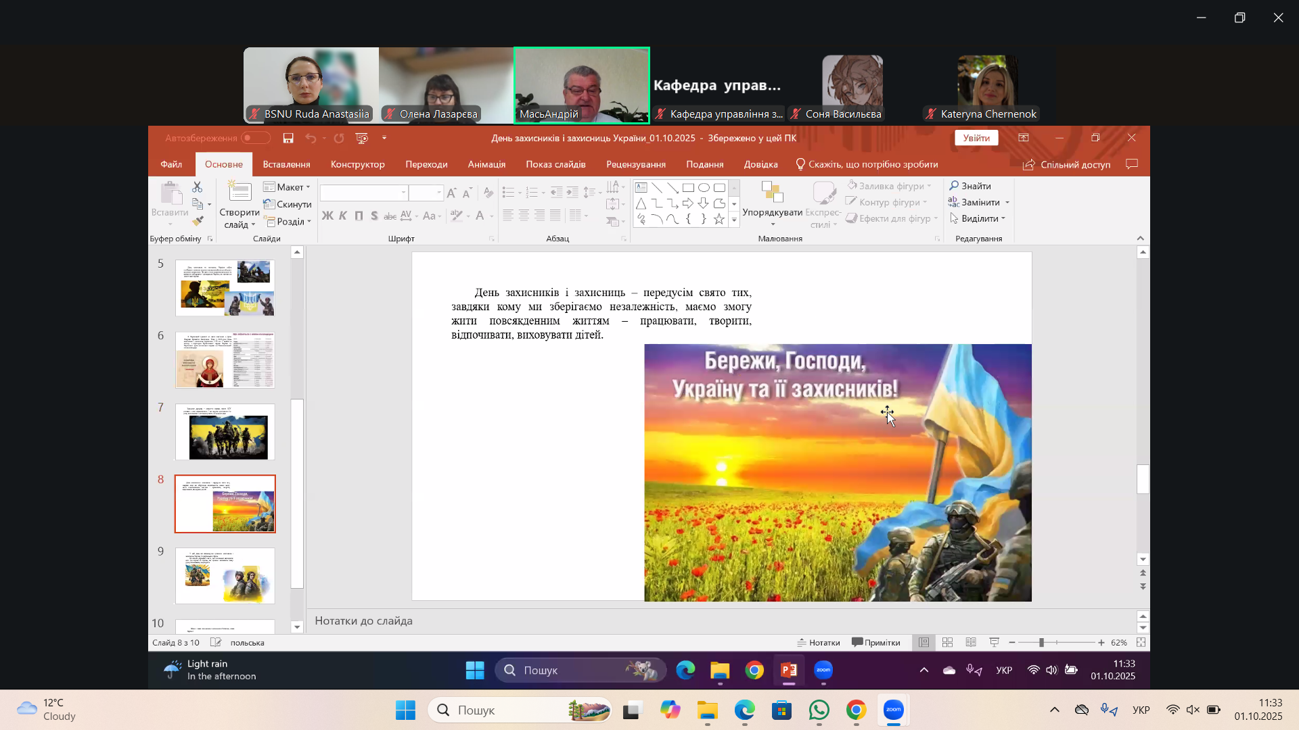
Task: Expand the Макет layout dropdown
Action: click(292, 187)
